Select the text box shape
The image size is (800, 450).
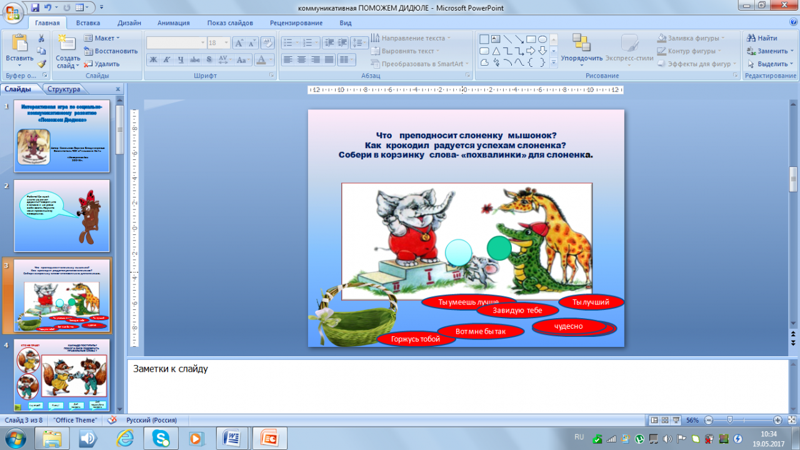(496, 39)
